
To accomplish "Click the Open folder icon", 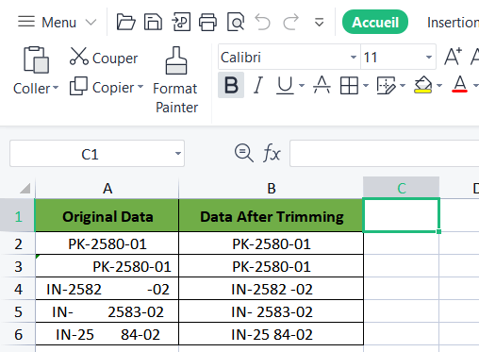I will click(125, 22).
